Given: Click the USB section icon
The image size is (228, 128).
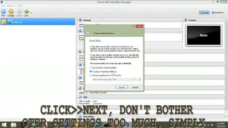Looking at the screenshot, I should pyautogui.click(x=80, y=97).
